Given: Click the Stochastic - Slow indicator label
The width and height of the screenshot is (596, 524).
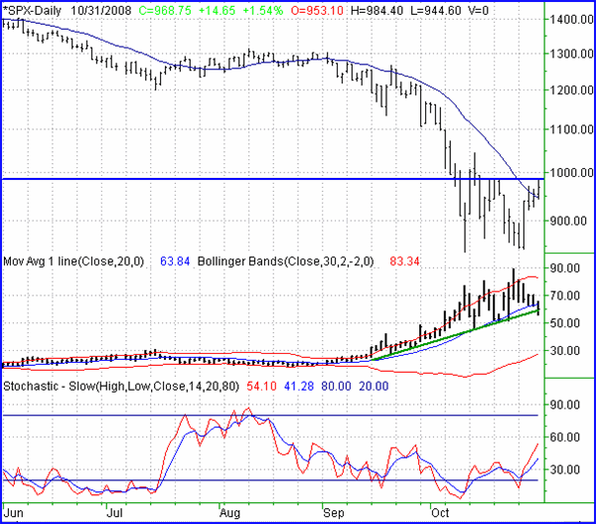Looking at the screenshot, I should coord(121,386).
